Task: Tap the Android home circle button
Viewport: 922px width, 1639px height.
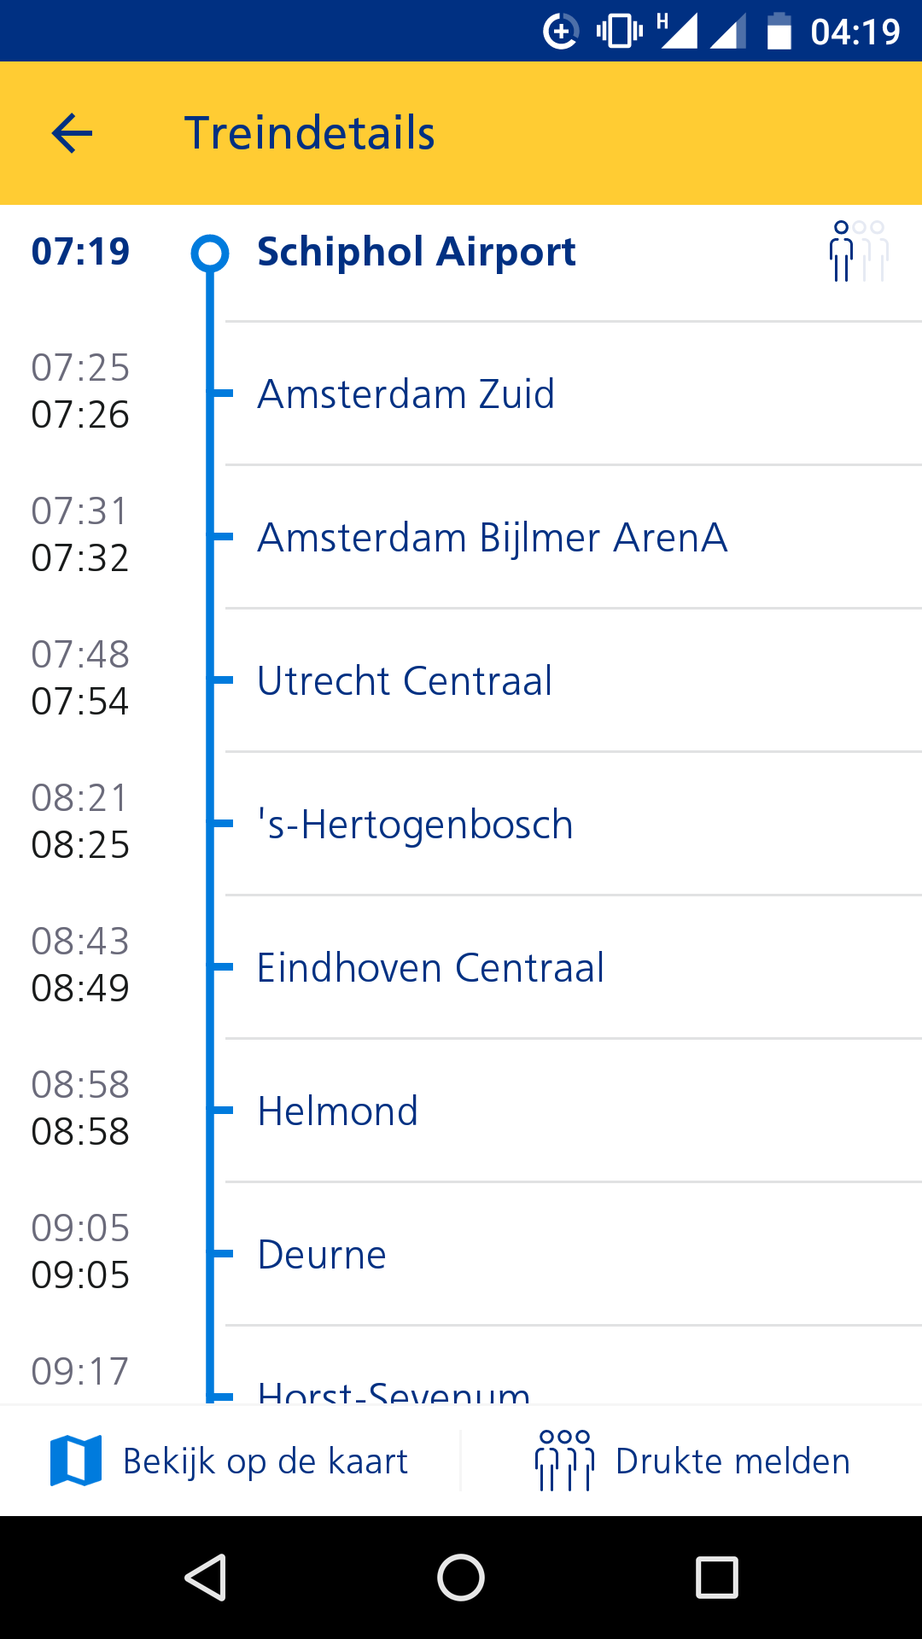Action: (461, 1577)
